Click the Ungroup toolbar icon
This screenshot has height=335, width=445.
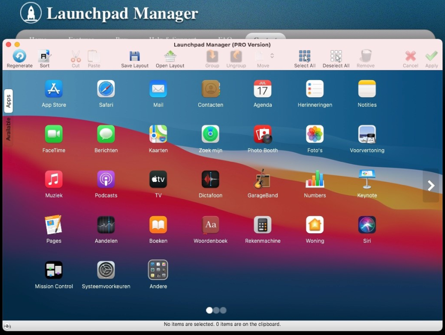coord(236,56)
